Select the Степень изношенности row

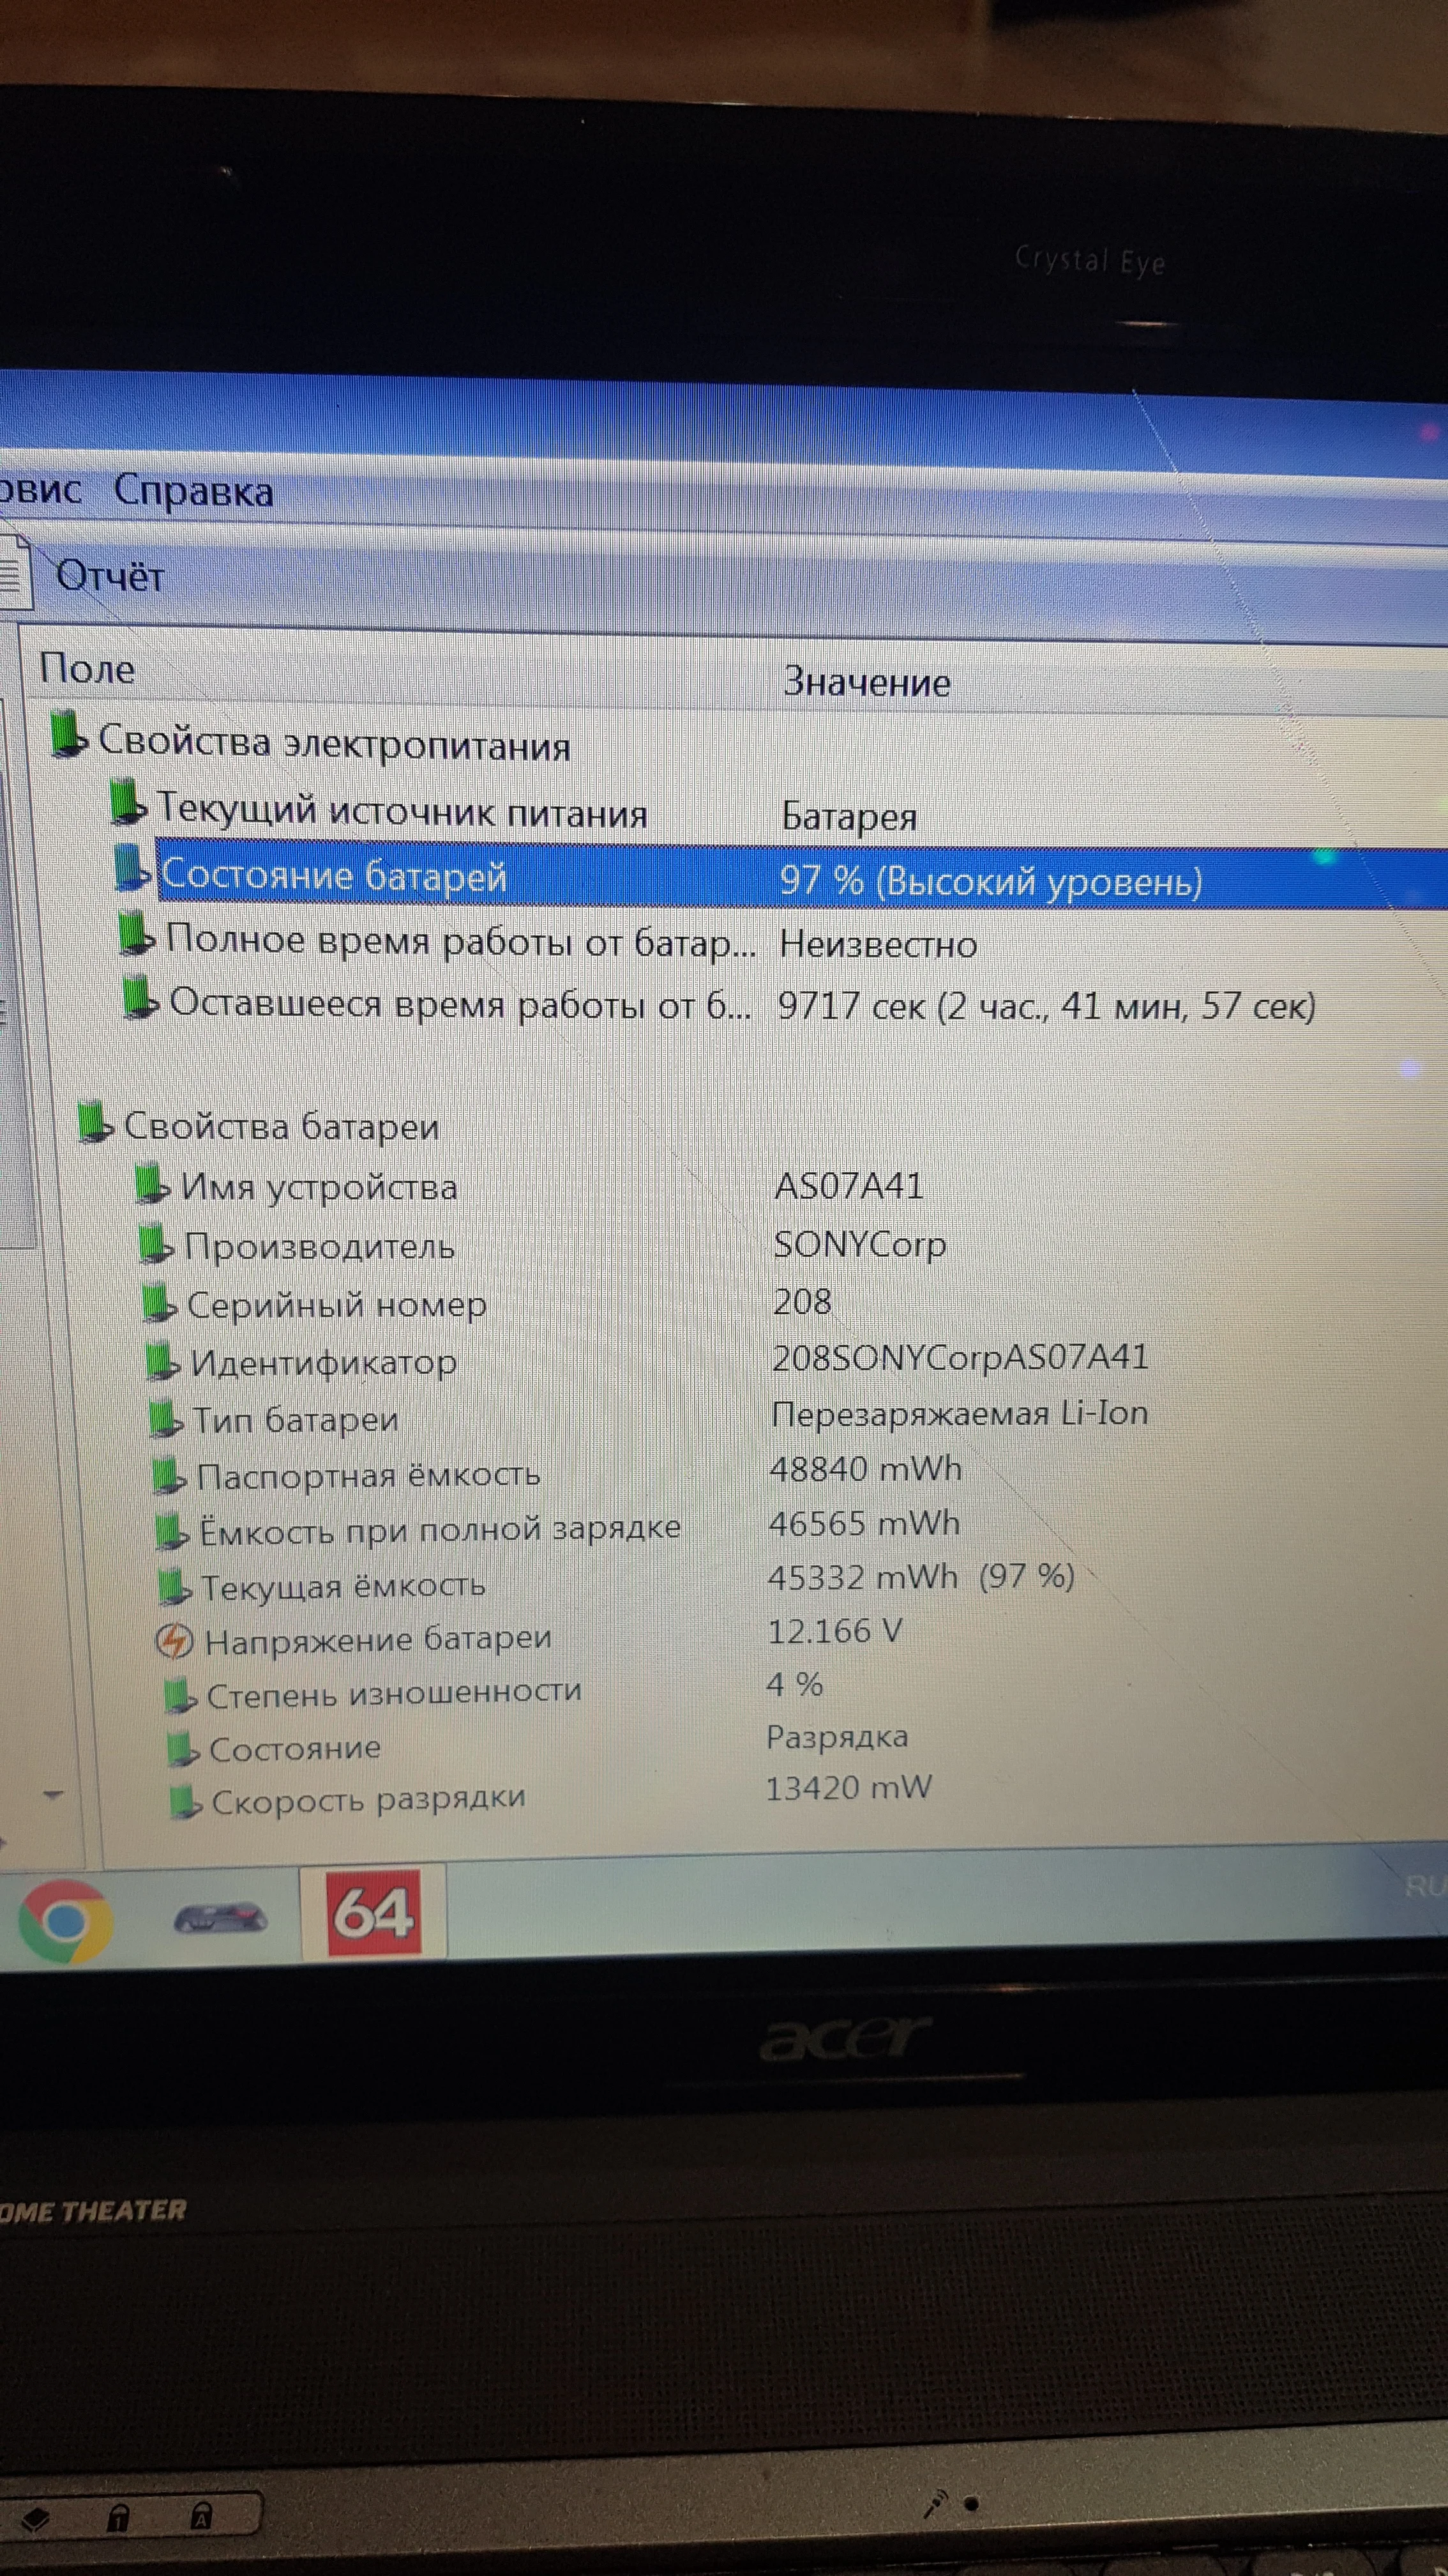pos(394,1692)
